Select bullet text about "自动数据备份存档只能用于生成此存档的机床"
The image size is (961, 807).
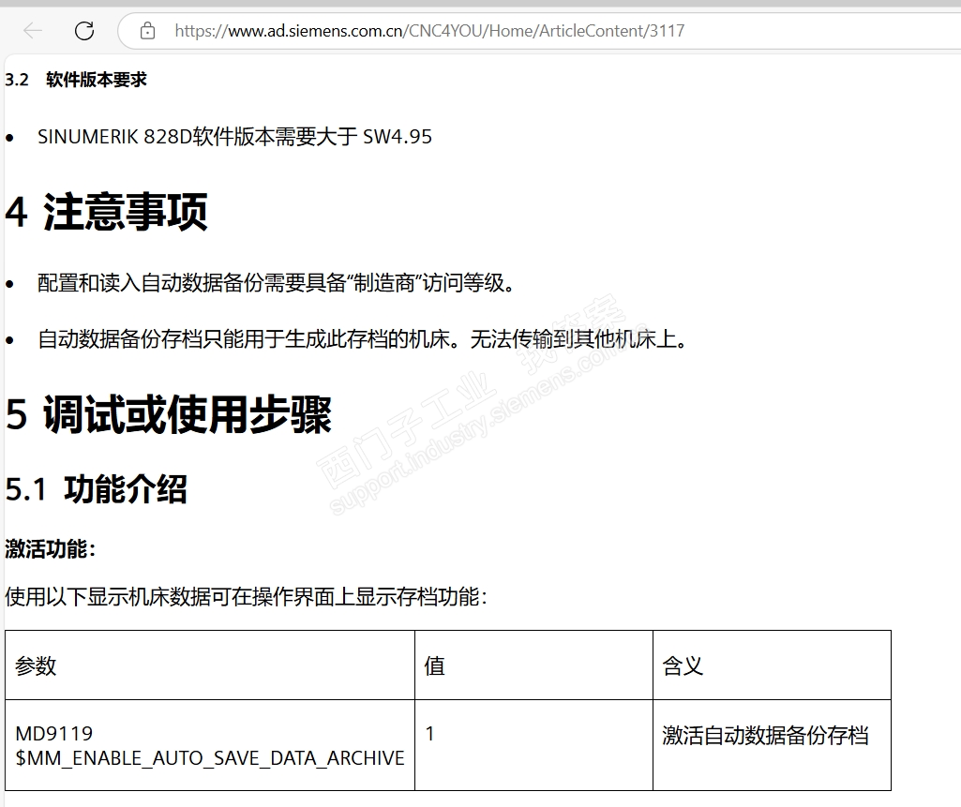coord(362,339)
